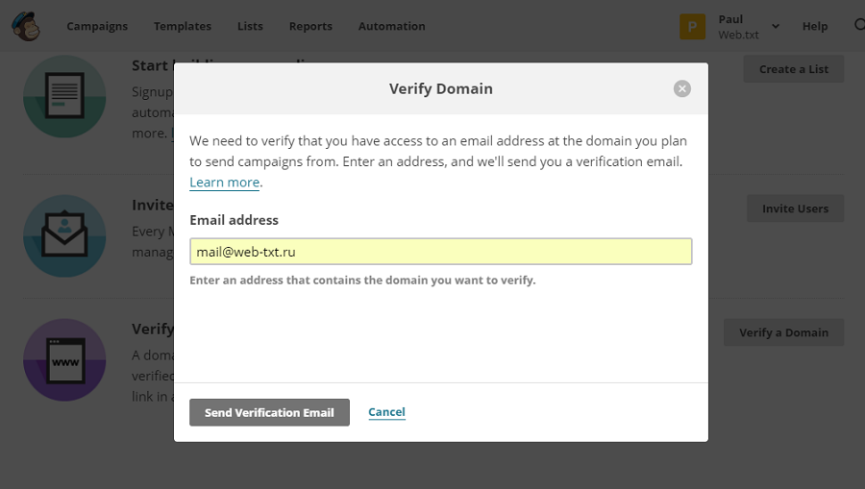Navigate to Automation

pyautogui.click(x=391, y=27)
